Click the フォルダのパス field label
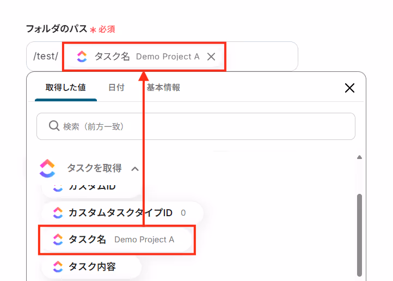The height and width of the screenshot is (281, 393). tap(57, 29)
